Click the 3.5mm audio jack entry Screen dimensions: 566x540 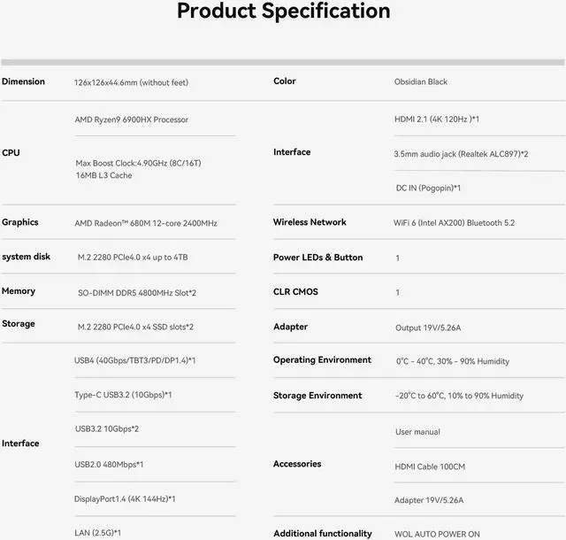tap(461, 154)
